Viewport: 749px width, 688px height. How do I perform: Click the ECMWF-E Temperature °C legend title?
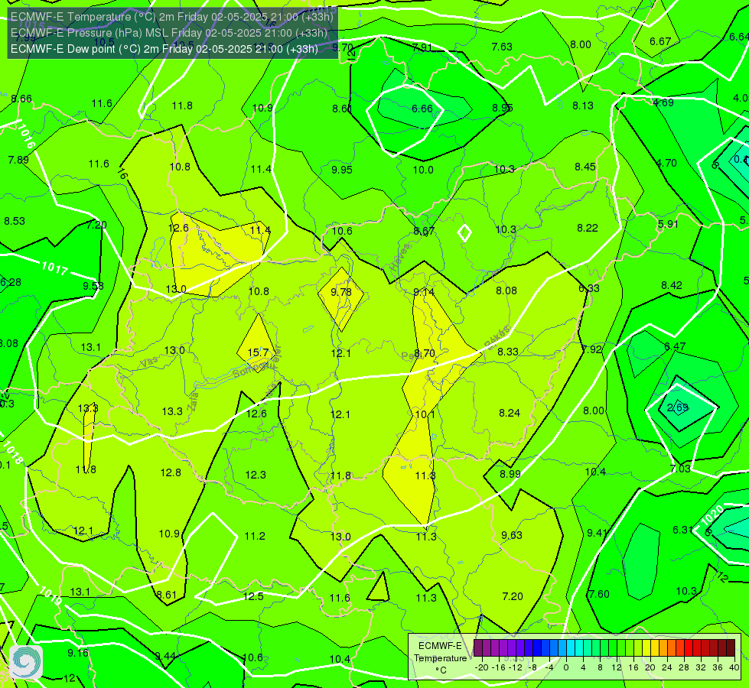point(440,658)
